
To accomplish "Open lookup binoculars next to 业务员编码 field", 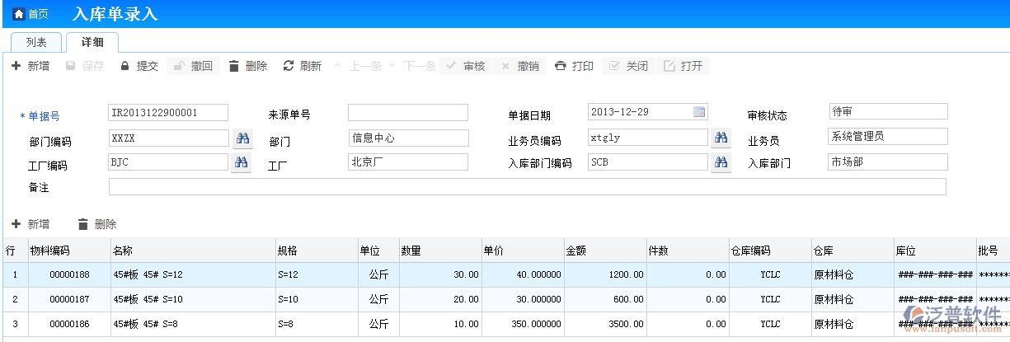I will 721,138.
